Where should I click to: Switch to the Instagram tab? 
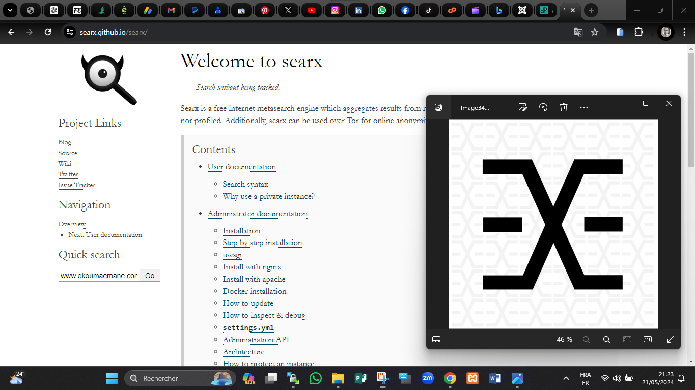click(335, 10)
